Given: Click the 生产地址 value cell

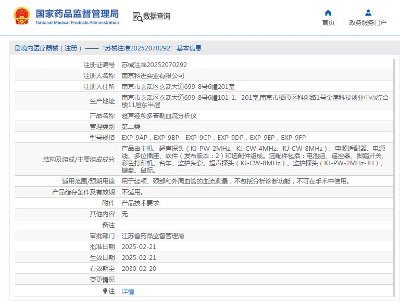Looking at the screenshot, I should (255, 101).
